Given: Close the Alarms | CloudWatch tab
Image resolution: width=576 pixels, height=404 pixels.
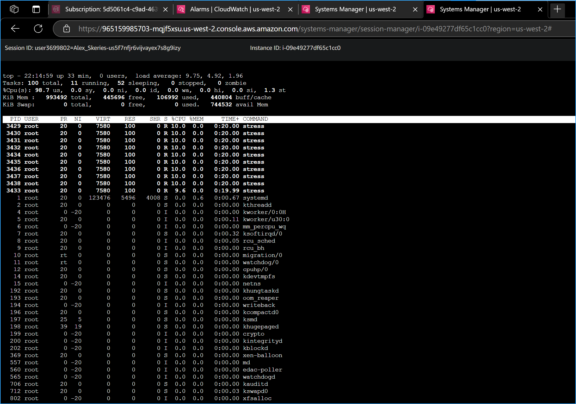Looking at the screenshot, I should pos(290,9).
